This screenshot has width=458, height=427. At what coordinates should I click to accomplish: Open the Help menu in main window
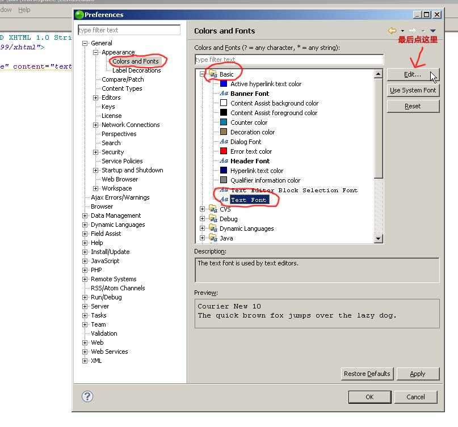tap(24, 10)
